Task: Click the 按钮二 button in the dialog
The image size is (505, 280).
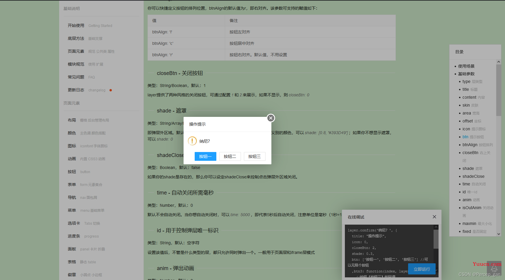Action: (230, 156)
